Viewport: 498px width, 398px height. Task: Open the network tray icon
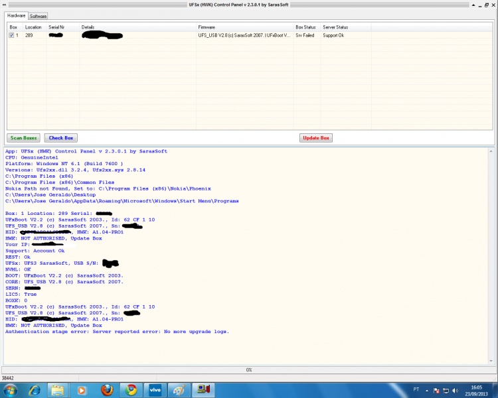click(x=446, y=391)
